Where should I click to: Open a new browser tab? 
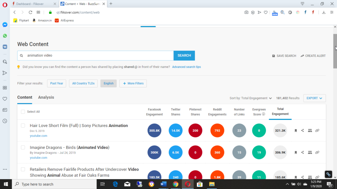point(111,4)
